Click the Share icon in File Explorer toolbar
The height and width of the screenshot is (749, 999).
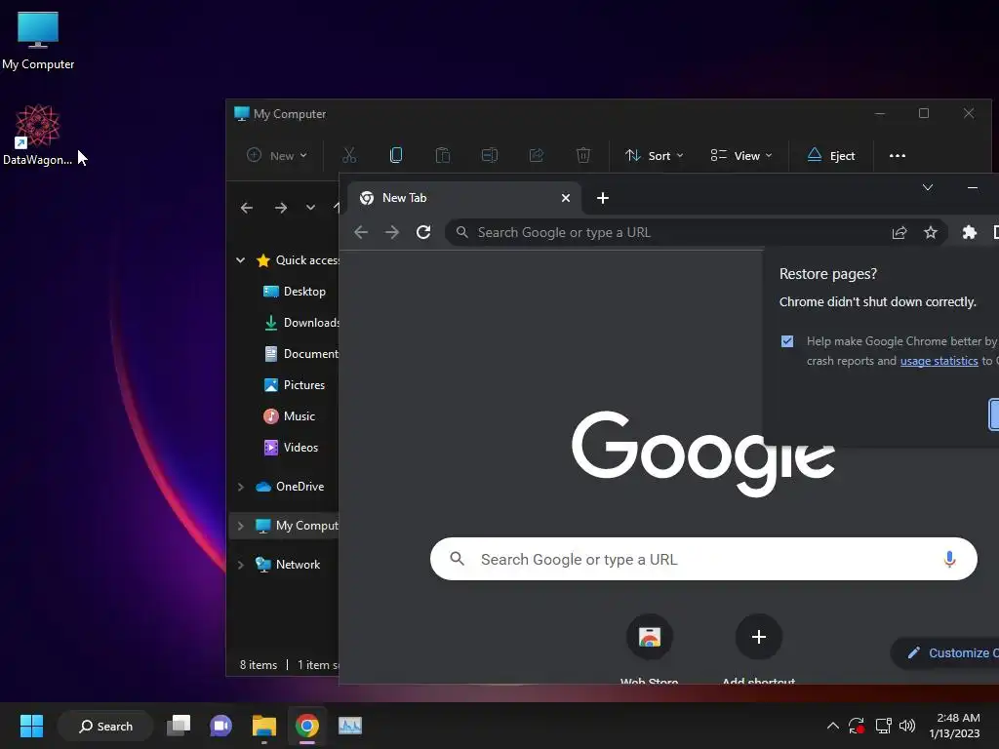click(x=537, y=155)
